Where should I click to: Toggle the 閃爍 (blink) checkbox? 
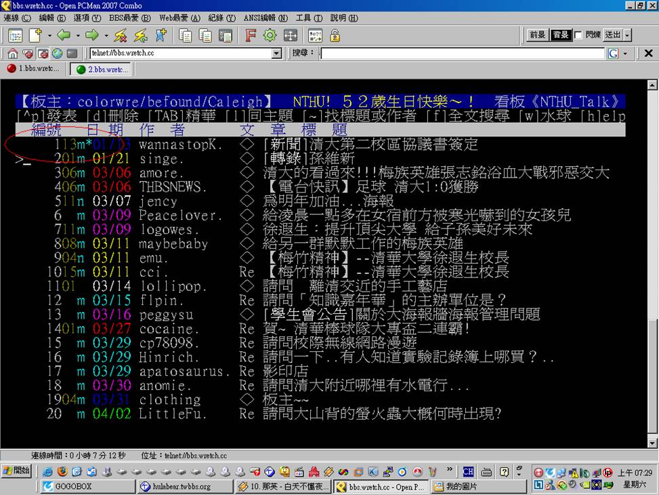[x=578, y=35]
